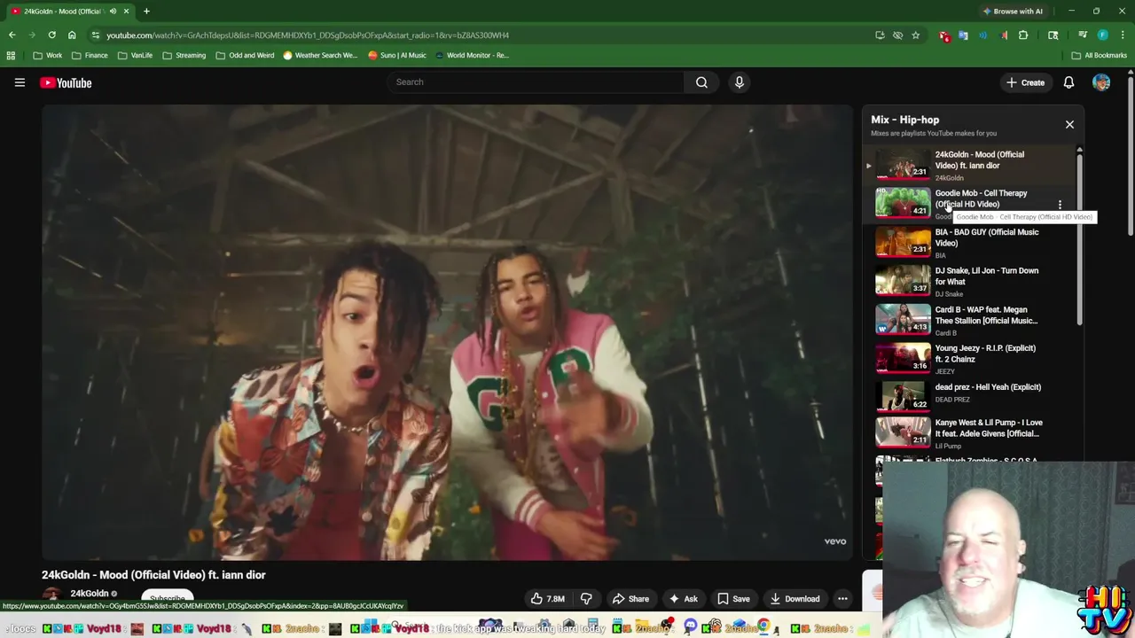Open the Create menu button
The image size is (1135, 638).
1025,82
